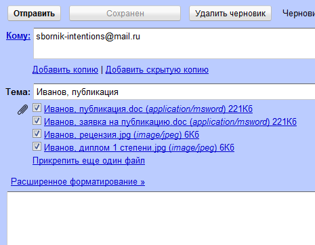Click the Сохранен button
This screenshot has width=315, height=245.
(125, 14)
